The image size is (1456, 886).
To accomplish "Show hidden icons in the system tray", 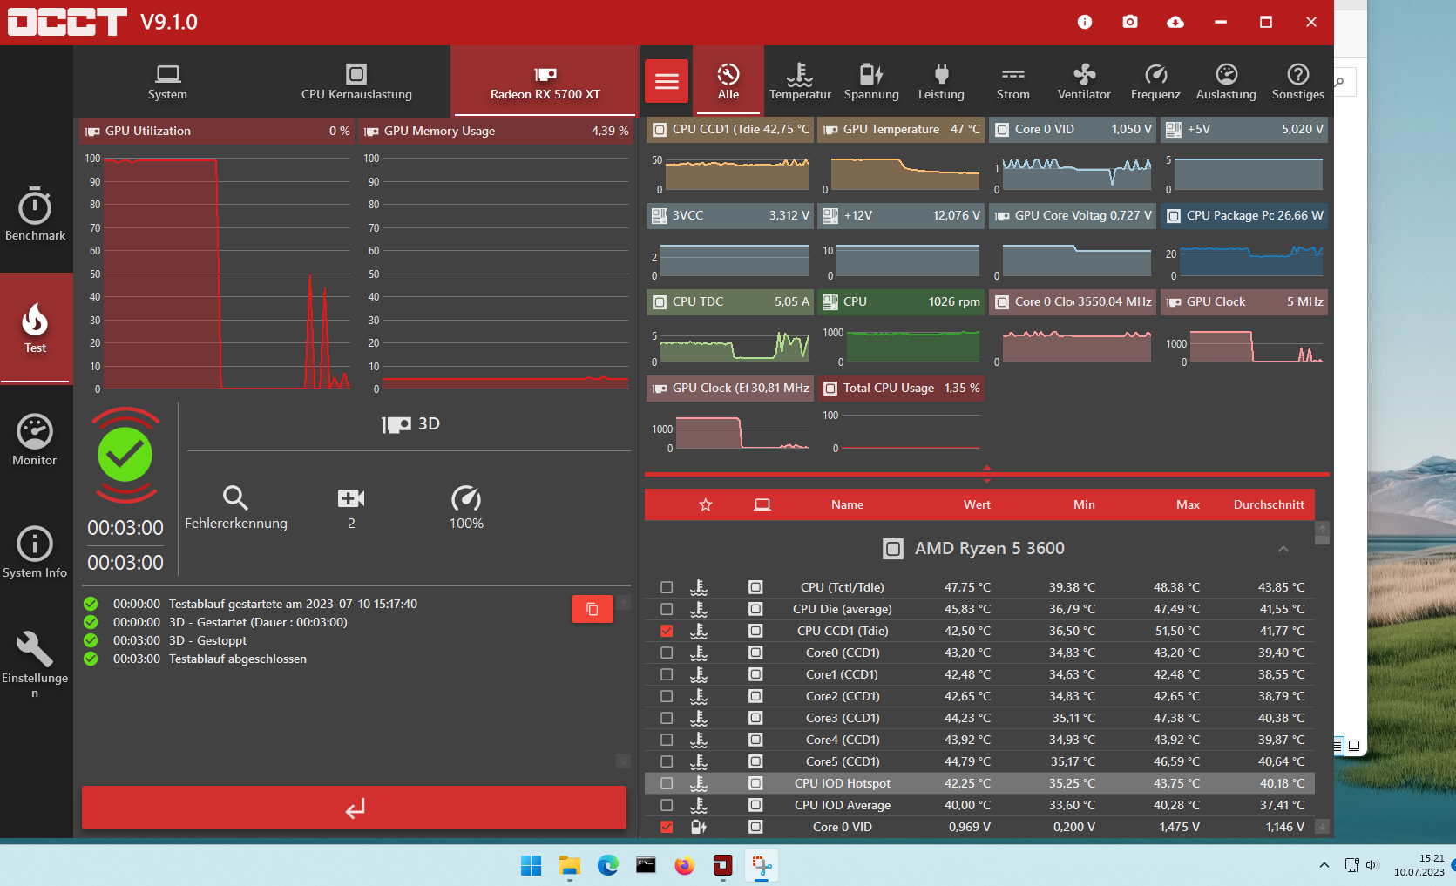I will (x=1324, y=865).
